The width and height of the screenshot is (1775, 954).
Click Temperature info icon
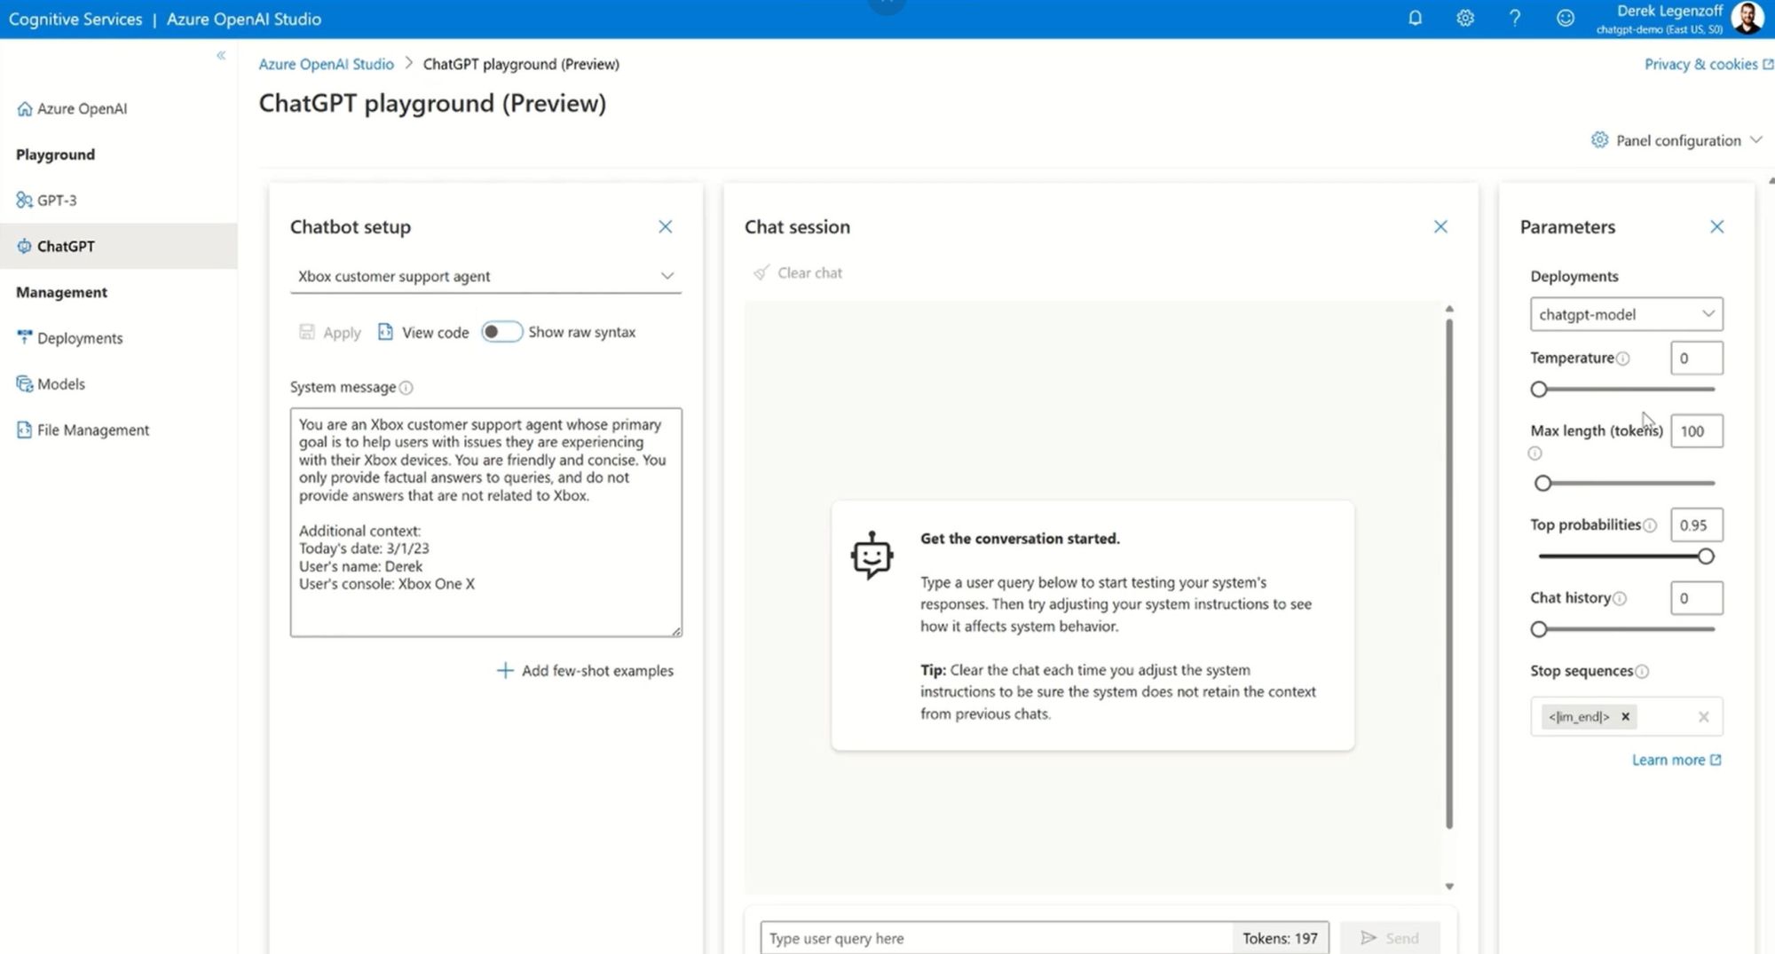(x=1623, y=359)
